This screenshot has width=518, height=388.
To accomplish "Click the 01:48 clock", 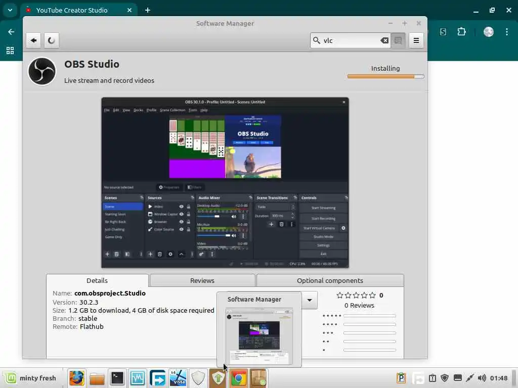I will 498,378.
